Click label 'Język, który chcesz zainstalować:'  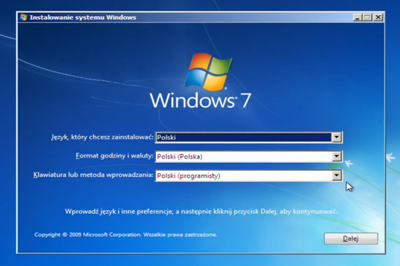click(102, 137)
